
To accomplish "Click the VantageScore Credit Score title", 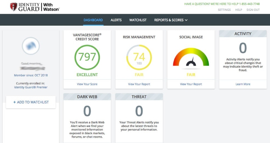I will [87, 37].
